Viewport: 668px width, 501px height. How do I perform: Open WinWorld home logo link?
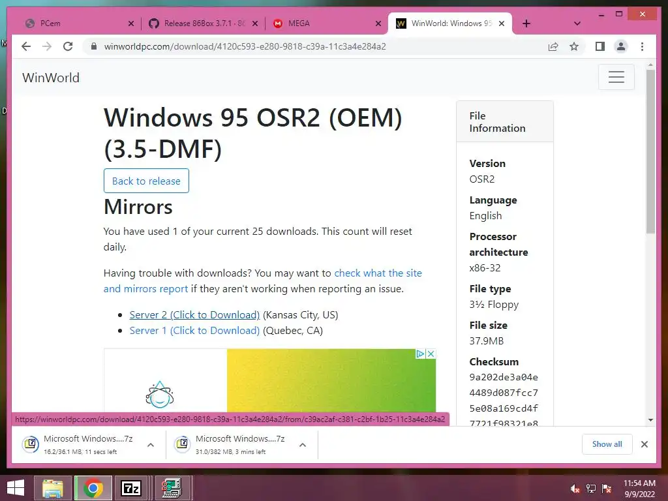[x=51, y=78]
